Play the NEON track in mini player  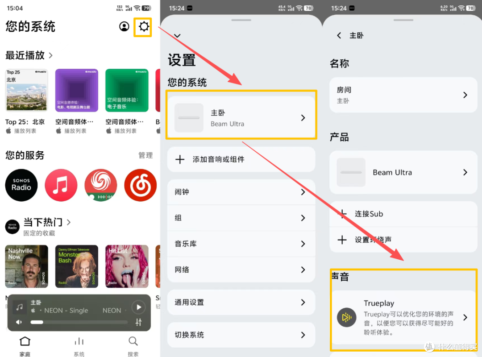[x=139, y=307]
